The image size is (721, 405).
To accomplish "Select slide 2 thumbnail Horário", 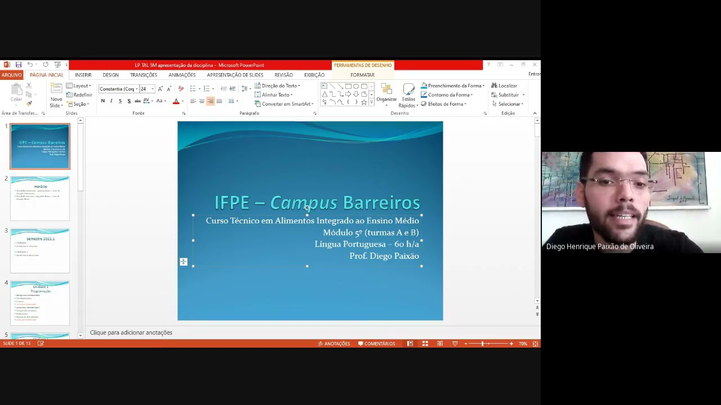I will point(40,198).
